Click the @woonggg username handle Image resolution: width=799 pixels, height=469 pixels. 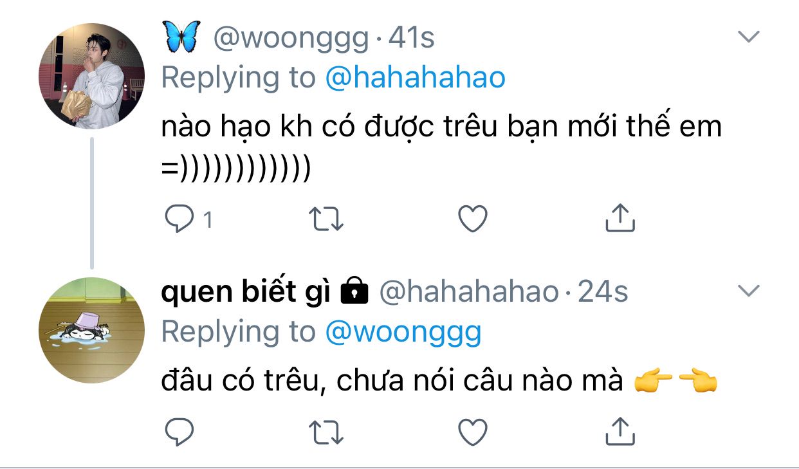click(291, 39)
